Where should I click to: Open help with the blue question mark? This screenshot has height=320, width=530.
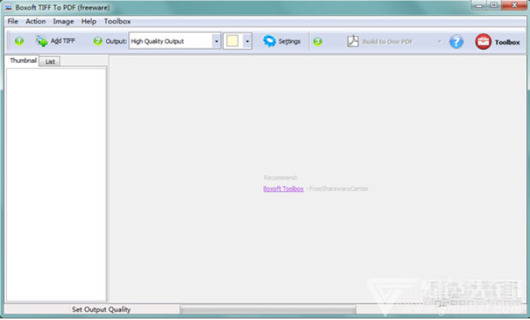(x=456, y=42)
